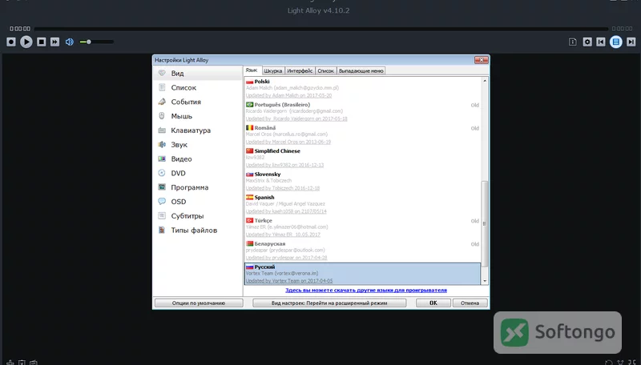Viewport: 641px width, 365px height.
Task: Open the Видео settings category
Action: [198, 158]
